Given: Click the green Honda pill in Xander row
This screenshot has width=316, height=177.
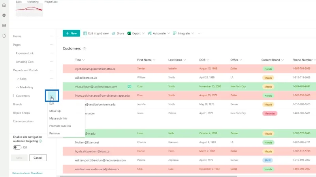Looking at the screenshot, I should (x=268, y=69).
